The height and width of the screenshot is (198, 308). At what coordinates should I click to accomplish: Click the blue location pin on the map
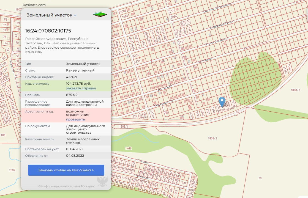tap(222, 101)
